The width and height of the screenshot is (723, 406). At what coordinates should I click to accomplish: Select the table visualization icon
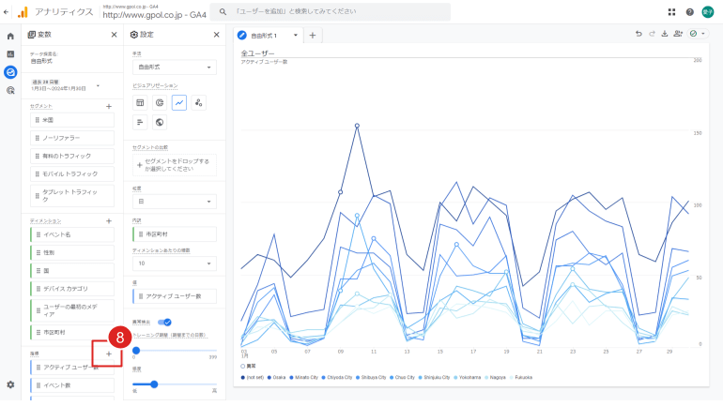point(140,103)
